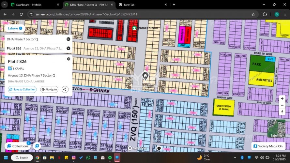Open the add new collection icon
The height and width of the screenshot is (163, 290).
37,146
